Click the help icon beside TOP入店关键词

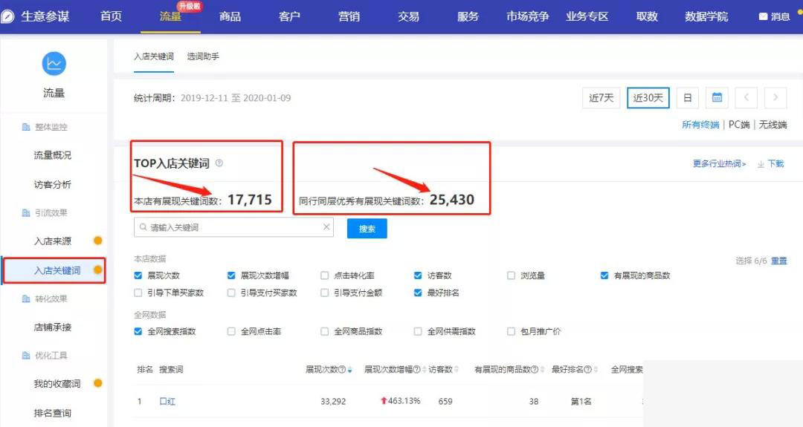[x=219, y=163]
